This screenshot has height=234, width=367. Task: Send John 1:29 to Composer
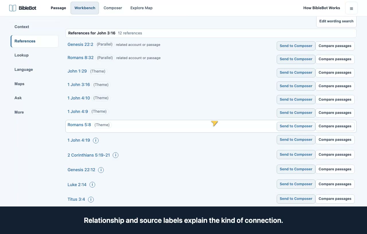296,73
